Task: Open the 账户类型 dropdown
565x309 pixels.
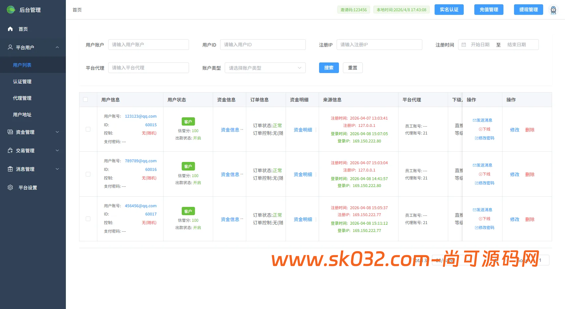Action: point(265,68)
